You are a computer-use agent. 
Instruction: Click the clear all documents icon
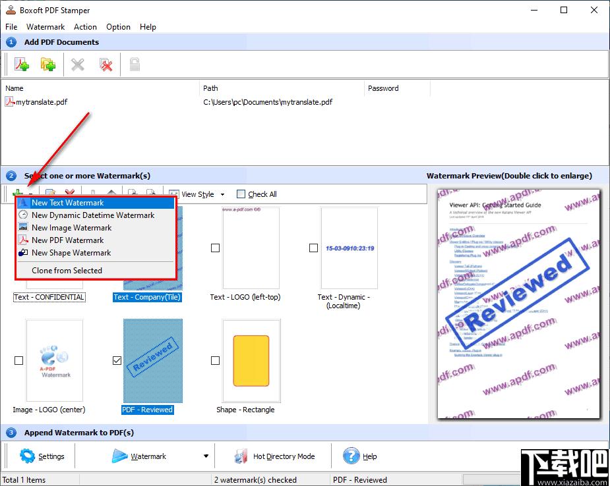[x=106, y=65]
